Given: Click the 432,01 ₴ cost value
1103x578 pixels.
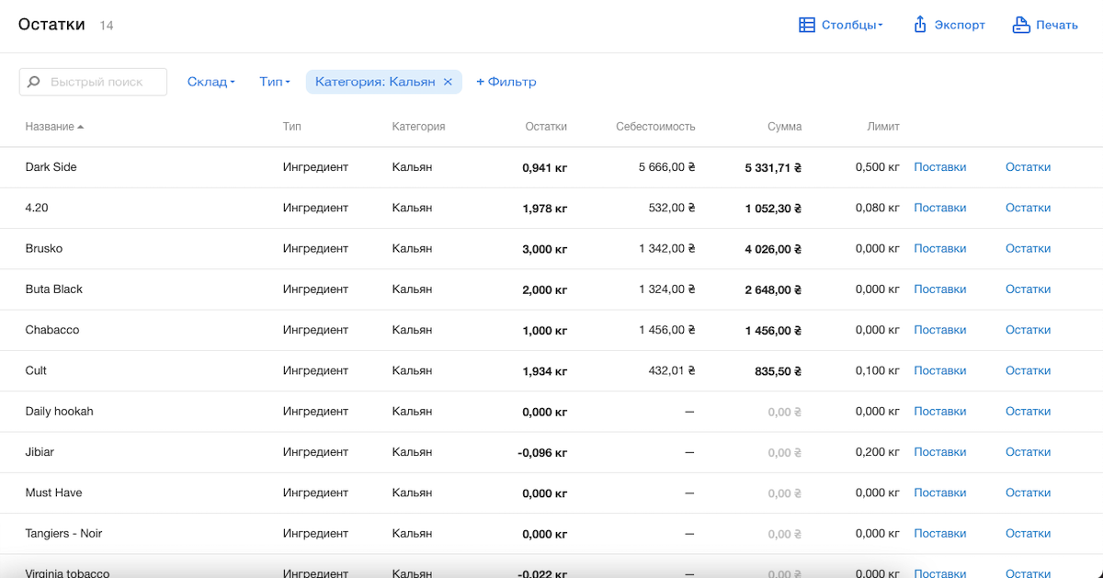Looking at the screenshot, I should (x=672, y=370).
